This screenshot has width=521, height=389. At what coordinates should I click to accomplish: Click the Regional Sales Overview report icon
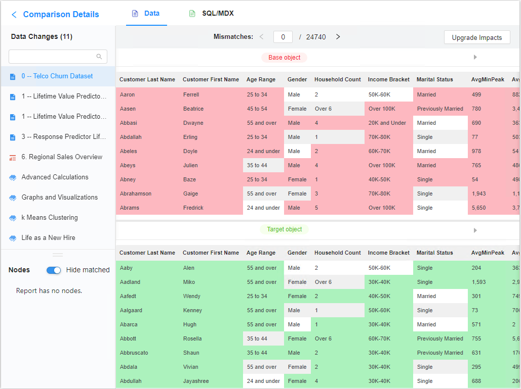click(13, 158)
